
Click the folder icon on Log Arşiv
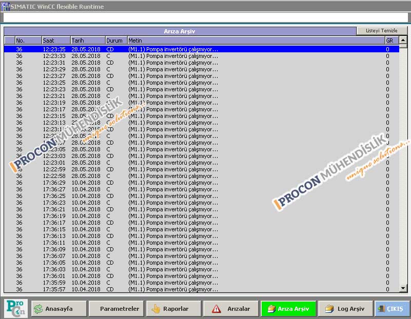pyautogui.click(x=329, y=309)
